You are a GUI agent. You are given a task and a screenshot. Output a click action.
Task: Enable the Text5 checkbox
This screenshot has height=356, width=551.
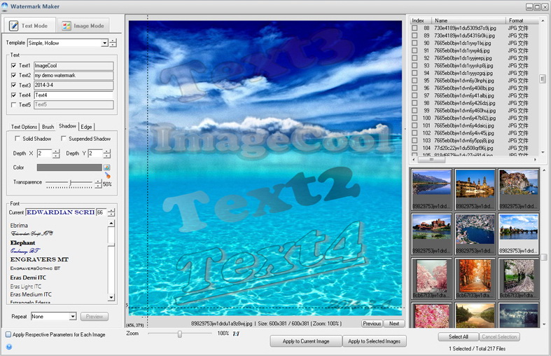(14, 104)
